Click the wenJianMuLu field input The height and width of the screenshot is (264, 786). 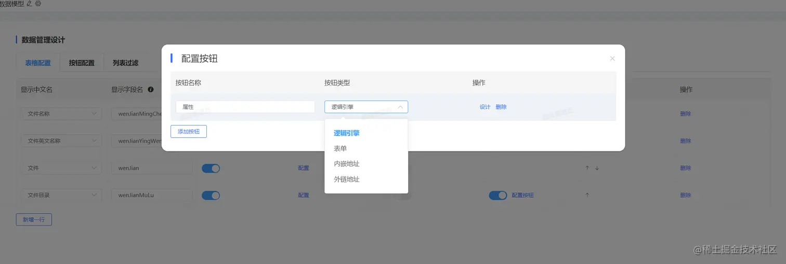[x=152, y=195]
